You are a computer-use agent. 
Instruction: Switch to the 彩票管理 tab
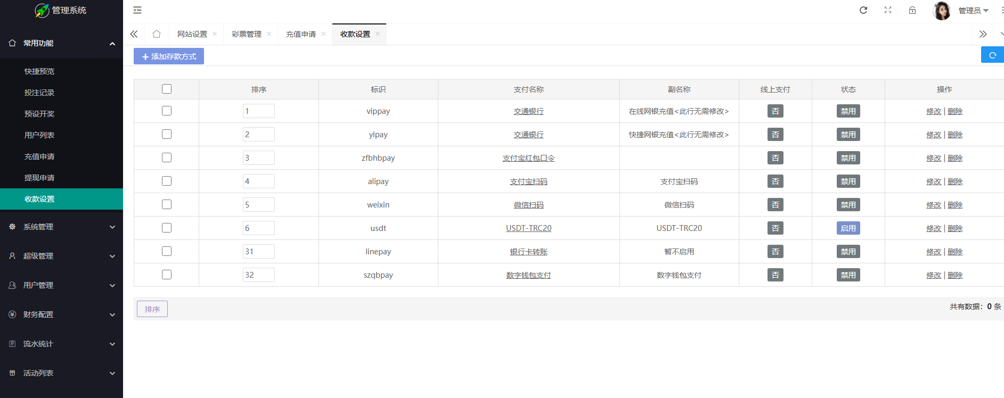(246, 34)
